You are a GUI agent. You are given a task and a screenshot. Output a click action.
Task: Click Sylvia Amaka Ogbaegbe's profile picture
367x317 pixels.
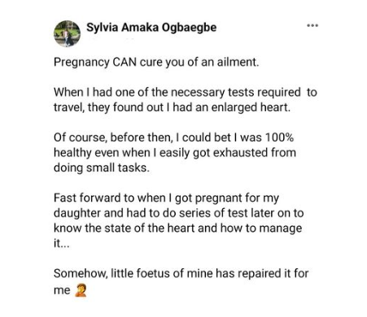tap(67, 33)
